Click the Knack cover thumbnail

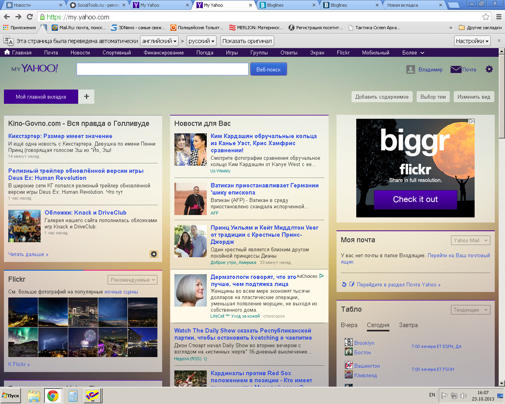click(x=24, y=226)
